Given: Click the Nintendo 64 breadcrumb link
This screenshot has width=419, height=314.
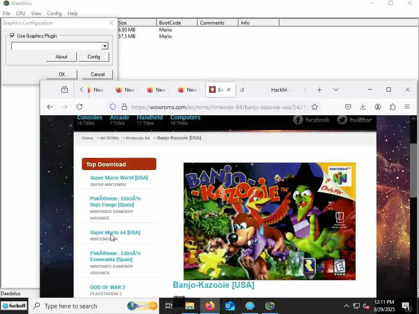Looking at the screenshot, I should [x=137, y=138].
